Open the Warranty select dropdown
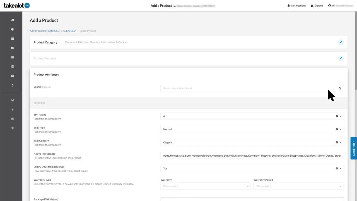357x201 pixels. [206, 186]
